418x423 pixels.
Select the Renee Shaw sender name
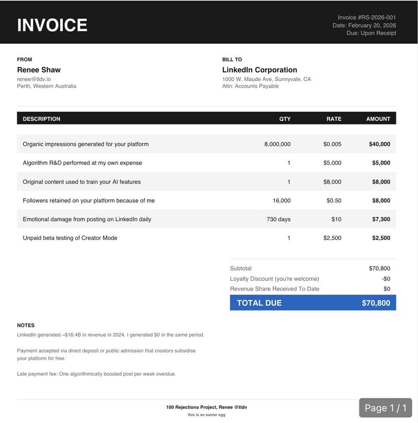[39, 70]
